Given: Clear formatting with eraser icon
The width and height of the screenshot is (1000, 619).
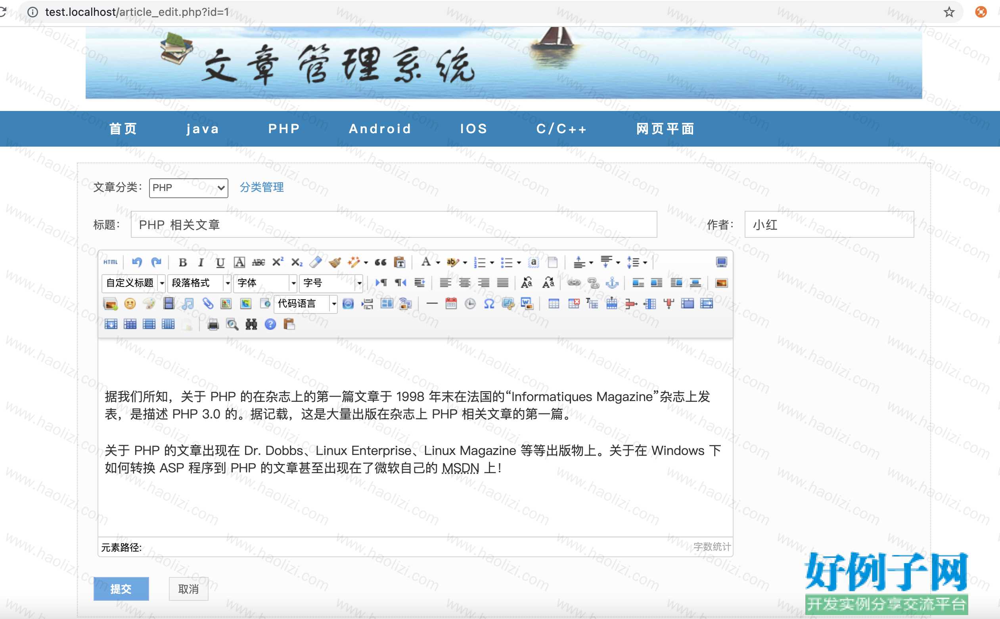Looking at the screenshot, I should tap(316, 262).
